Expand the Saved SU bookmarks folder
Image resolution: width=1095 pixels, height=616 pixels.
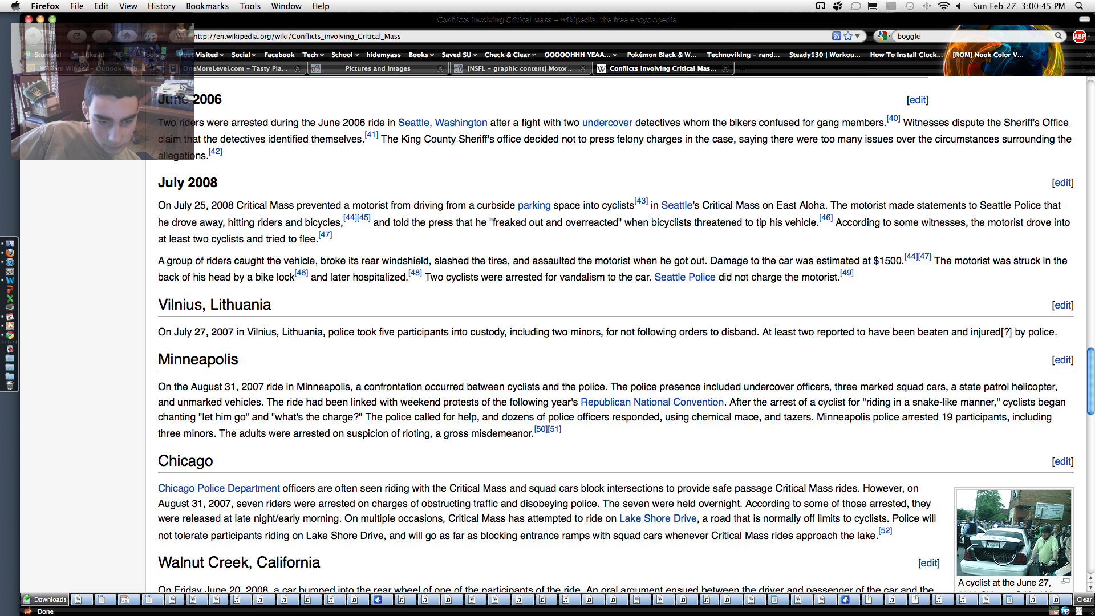coord(459,55)
